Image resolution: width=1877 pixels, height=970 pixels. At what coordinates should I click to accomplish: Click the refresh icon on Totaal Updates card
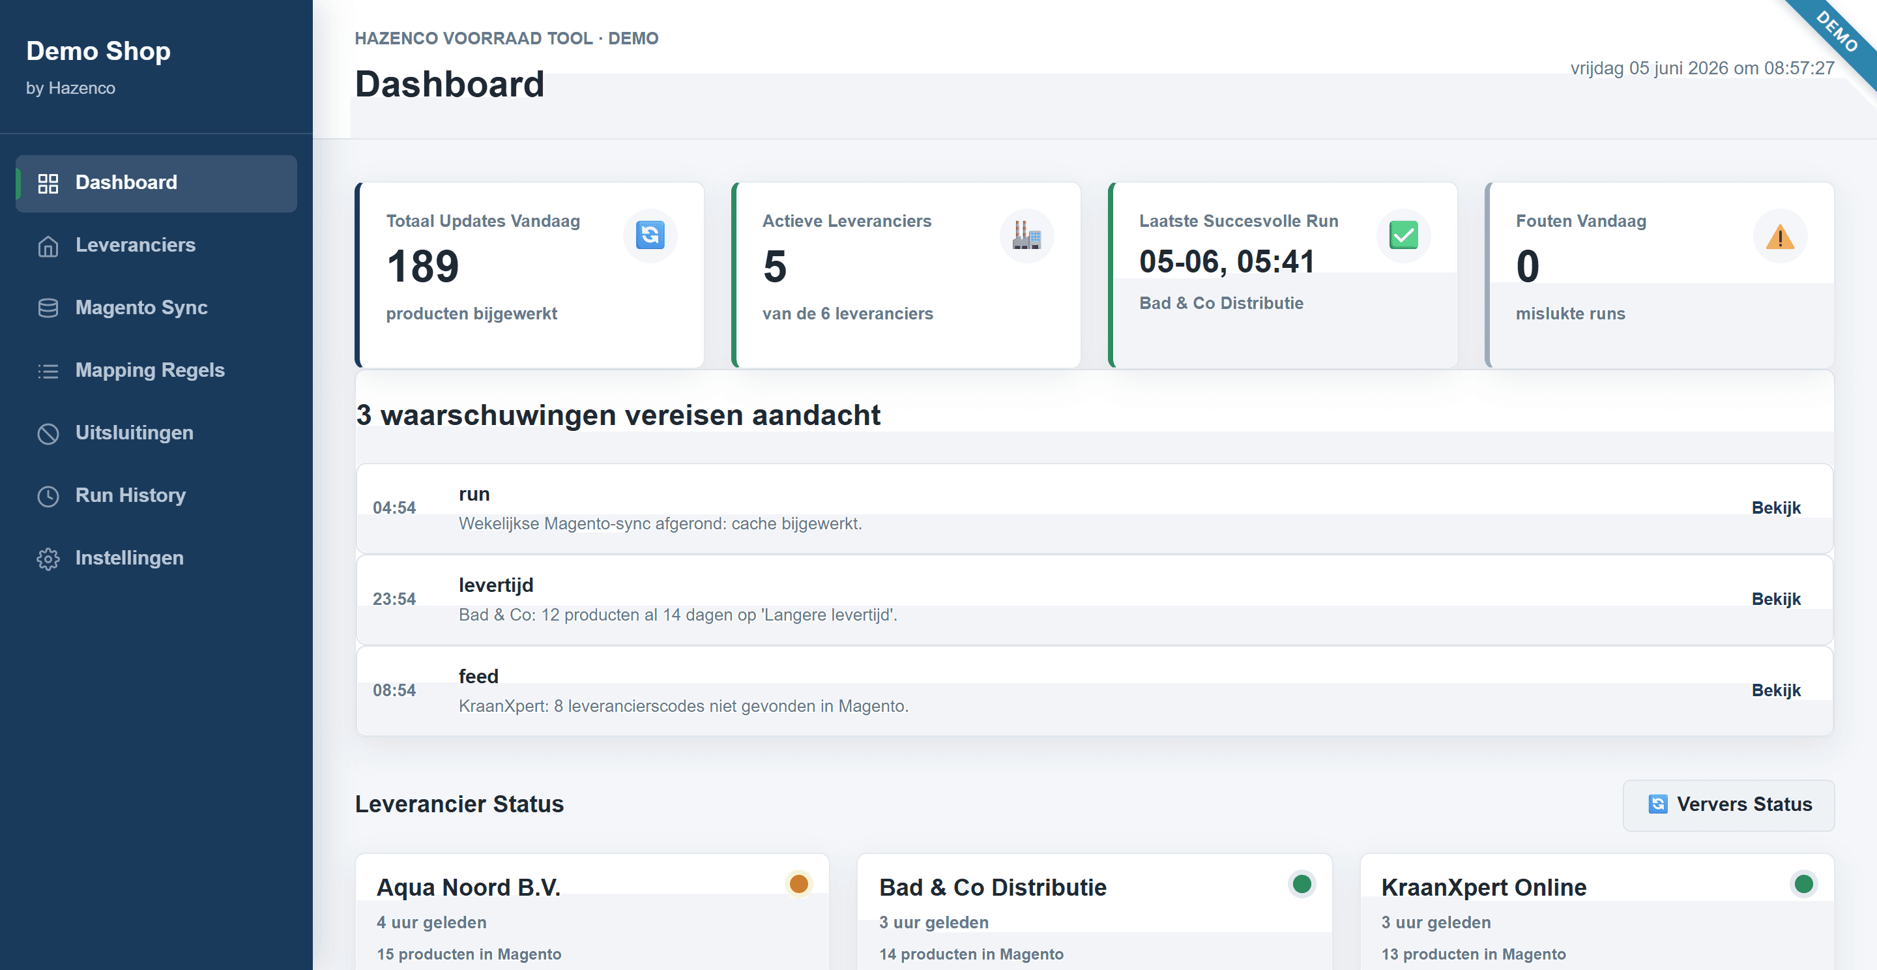click(650, 235)
